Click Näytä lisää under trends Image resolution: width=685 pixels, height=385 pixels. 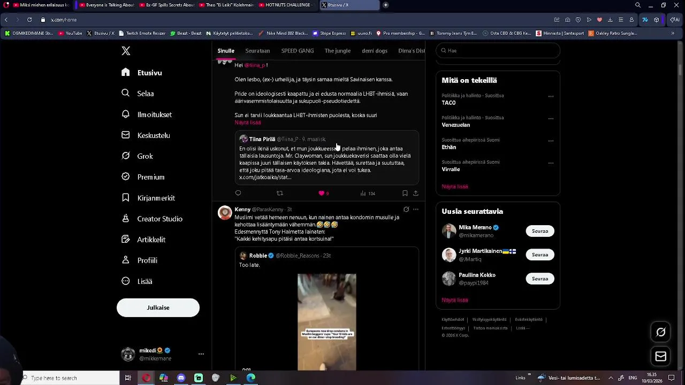(x=455, y=187)
